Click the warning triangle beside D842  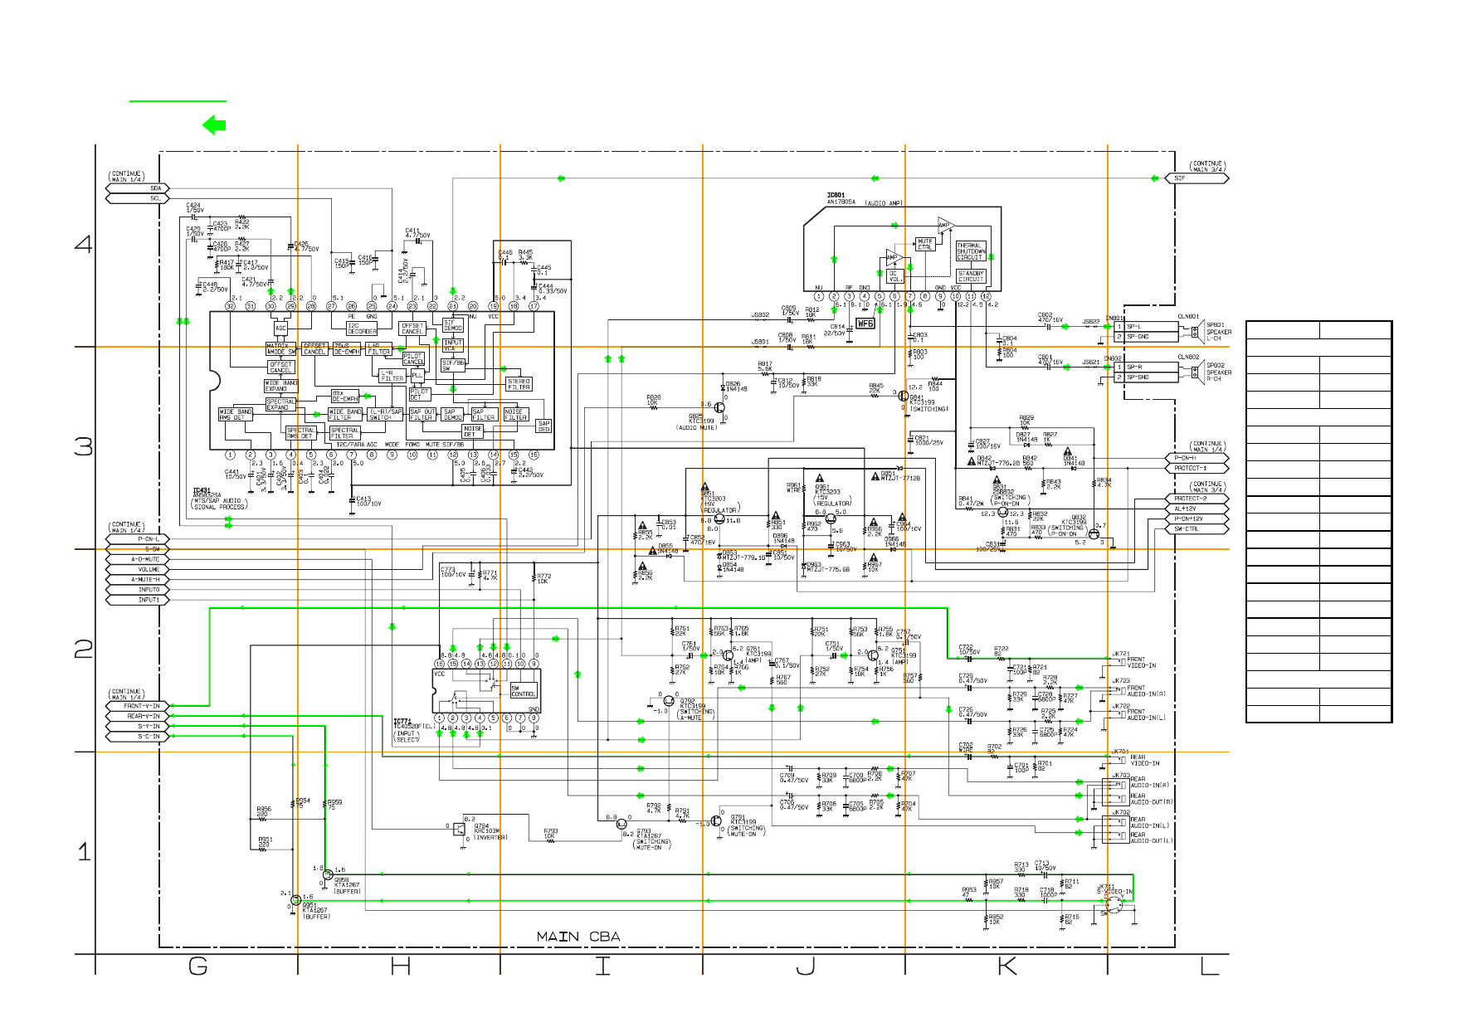pyautogui.click(x=971, y=461)
